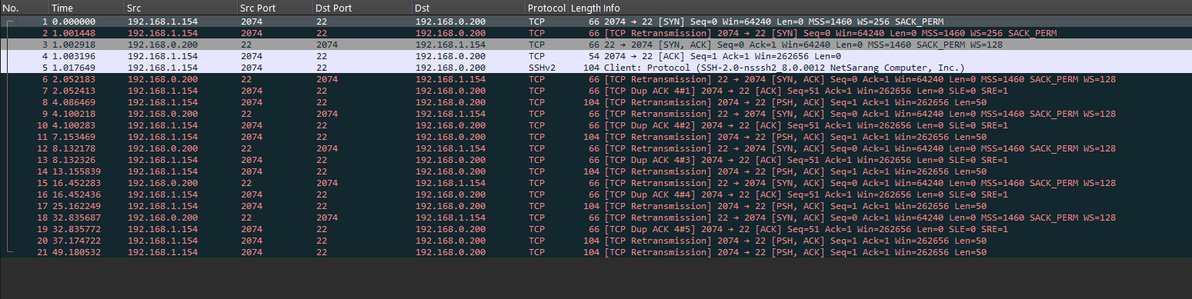Select the "[TCP Dup ACK 4#2]" info row
This screenshot has height=299, width=1192.
(x=596, y=125)
